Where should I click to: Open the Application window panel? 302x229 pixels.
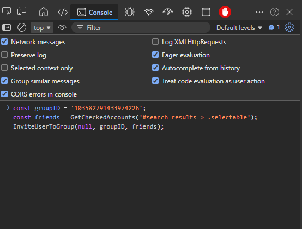point(206,12)
